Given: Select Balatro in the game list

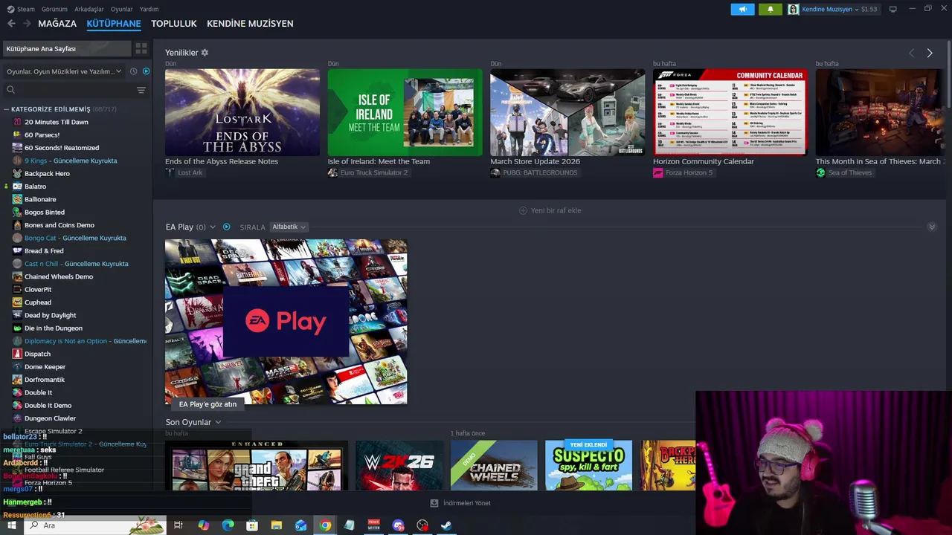Looking at the screenshot, I should click(x=35, y=187).
